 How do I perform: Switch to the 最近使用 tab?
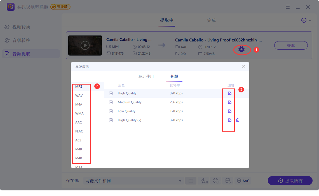tap(146, 76)
